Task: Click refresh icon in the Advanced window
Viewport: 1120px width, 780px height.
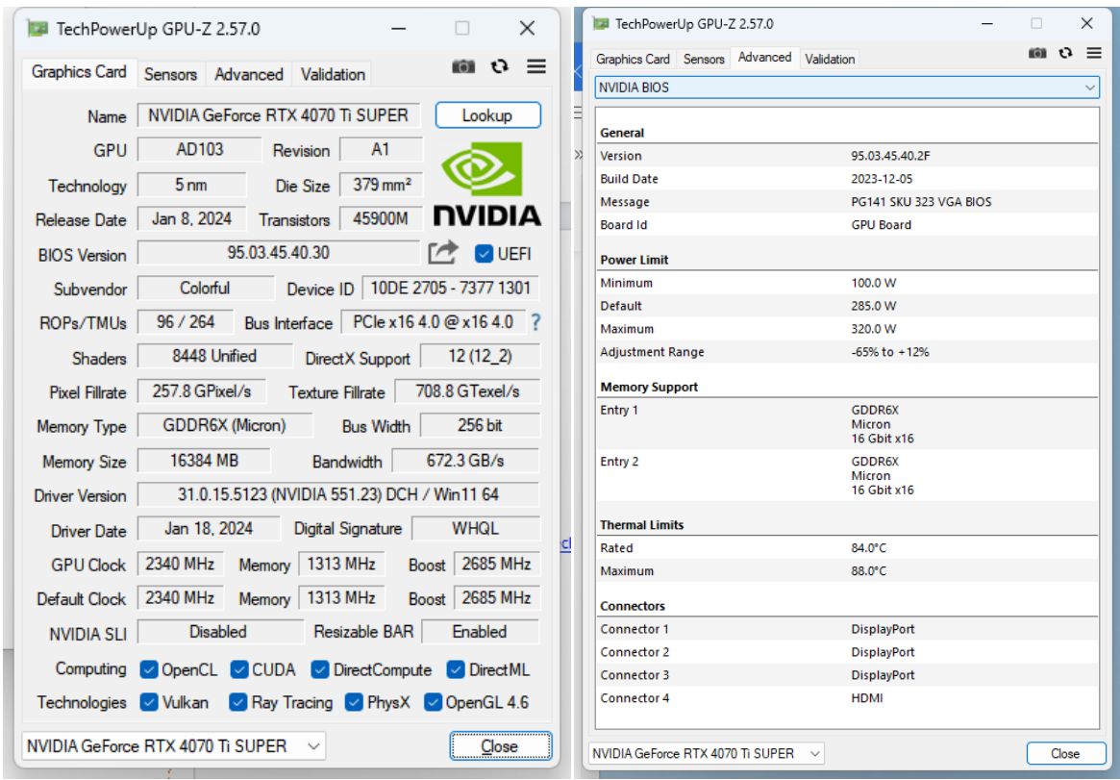Action: (x=1066, y=53)
